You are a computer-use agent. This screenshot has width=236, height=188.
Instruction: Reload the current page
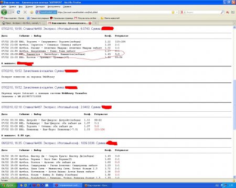tap(18, 12)
